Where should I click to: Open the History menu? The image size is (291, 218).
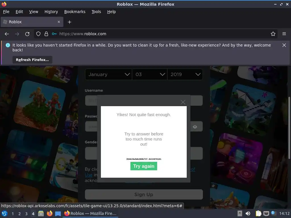click(51, 12)
